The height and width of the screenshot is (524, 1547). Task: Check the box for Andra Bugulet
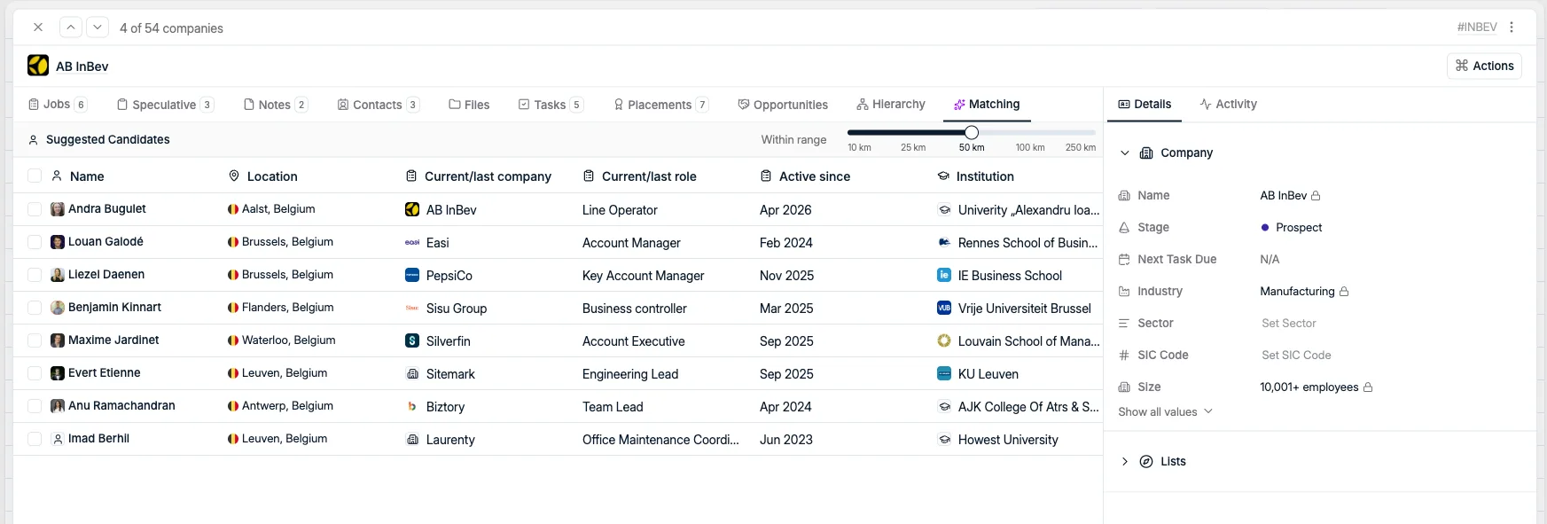(35, 209)
